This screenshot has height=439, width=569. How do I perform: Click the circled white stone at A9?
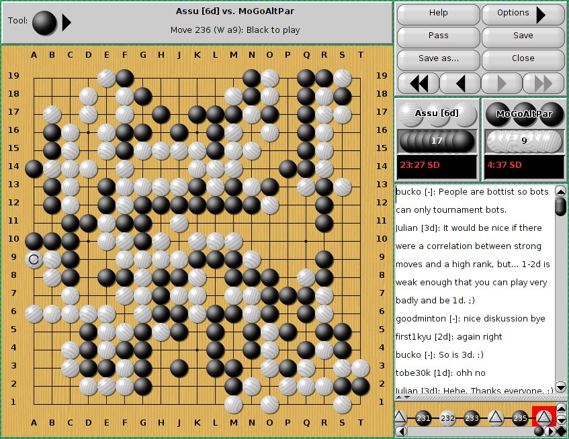click(34, 258)
